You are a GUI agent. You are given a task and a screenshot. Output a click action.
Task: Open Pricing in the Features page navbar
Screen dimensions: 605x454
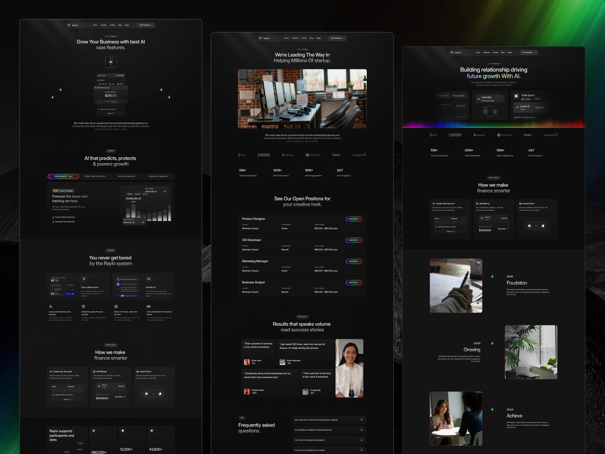112,25
